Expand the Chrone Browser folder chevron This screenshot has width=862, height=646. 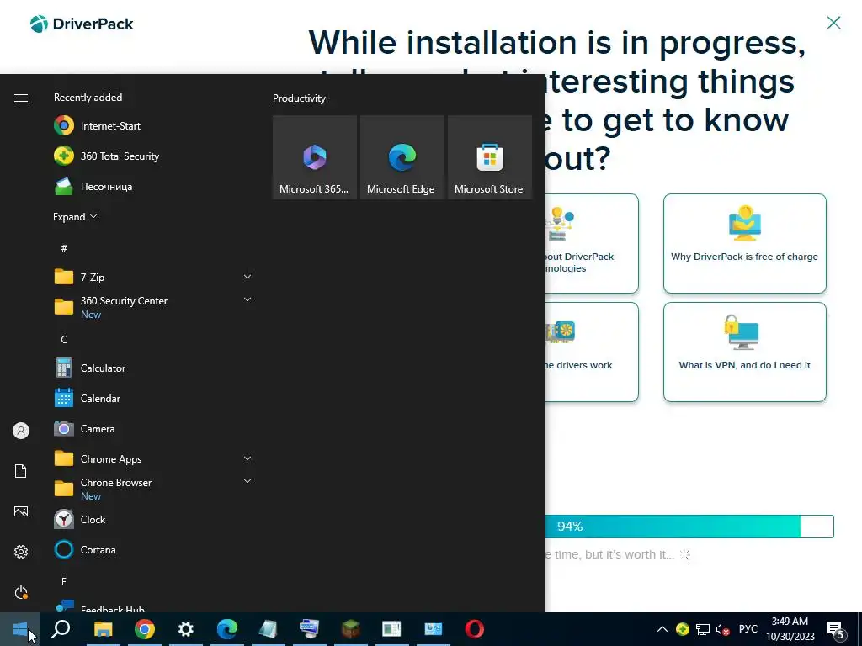(247, 481)
